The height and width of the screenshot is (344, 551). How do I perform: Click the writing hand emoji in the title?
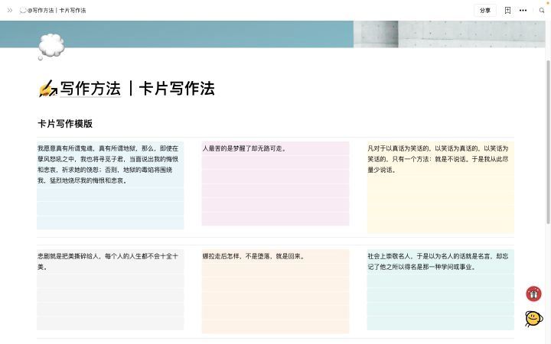pyautogui.click(x=47, y=89)
